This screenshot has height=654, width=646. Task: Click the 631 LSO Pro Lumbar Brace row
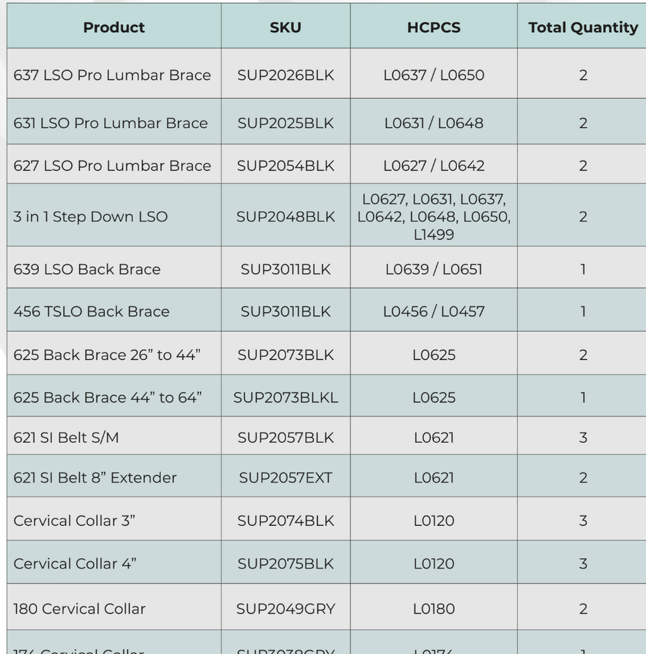[326, 121]
